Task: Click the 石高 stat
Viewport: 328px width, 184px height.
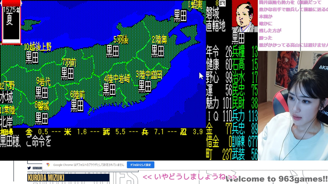Action: pos(245,64)
